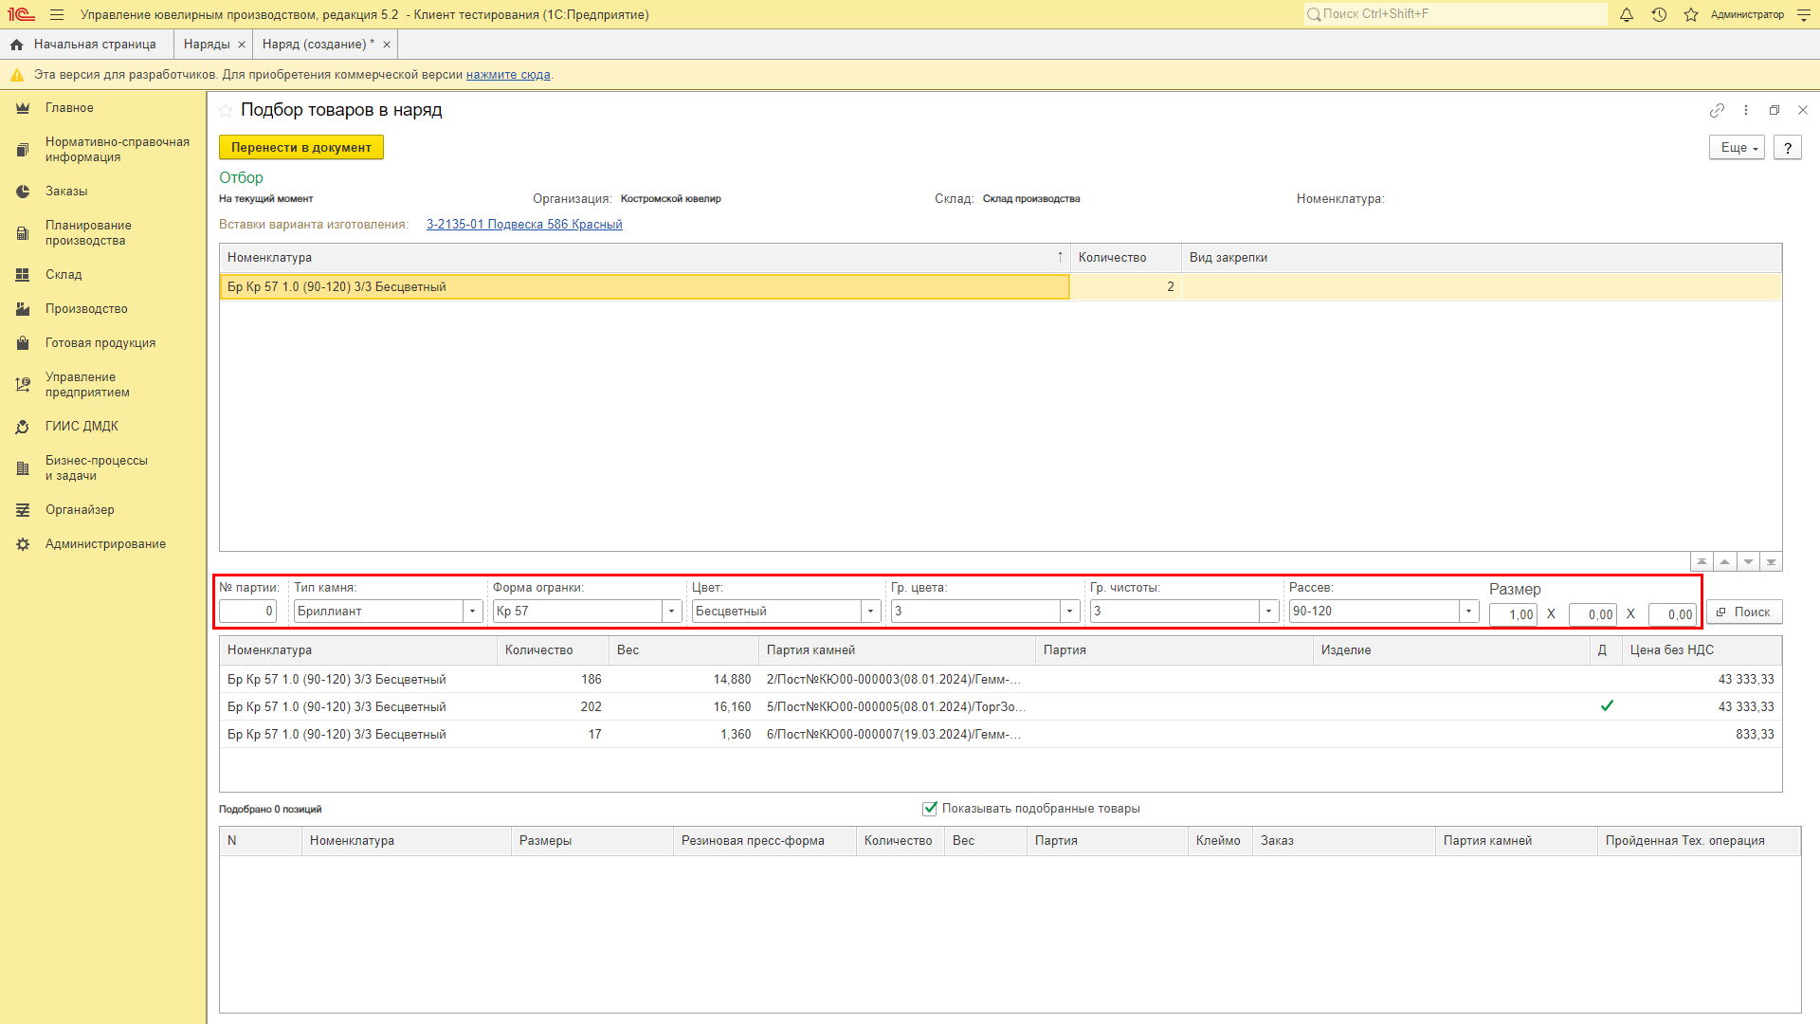
Task: Open favorites star in title bar
Action: pos(1691,14)
